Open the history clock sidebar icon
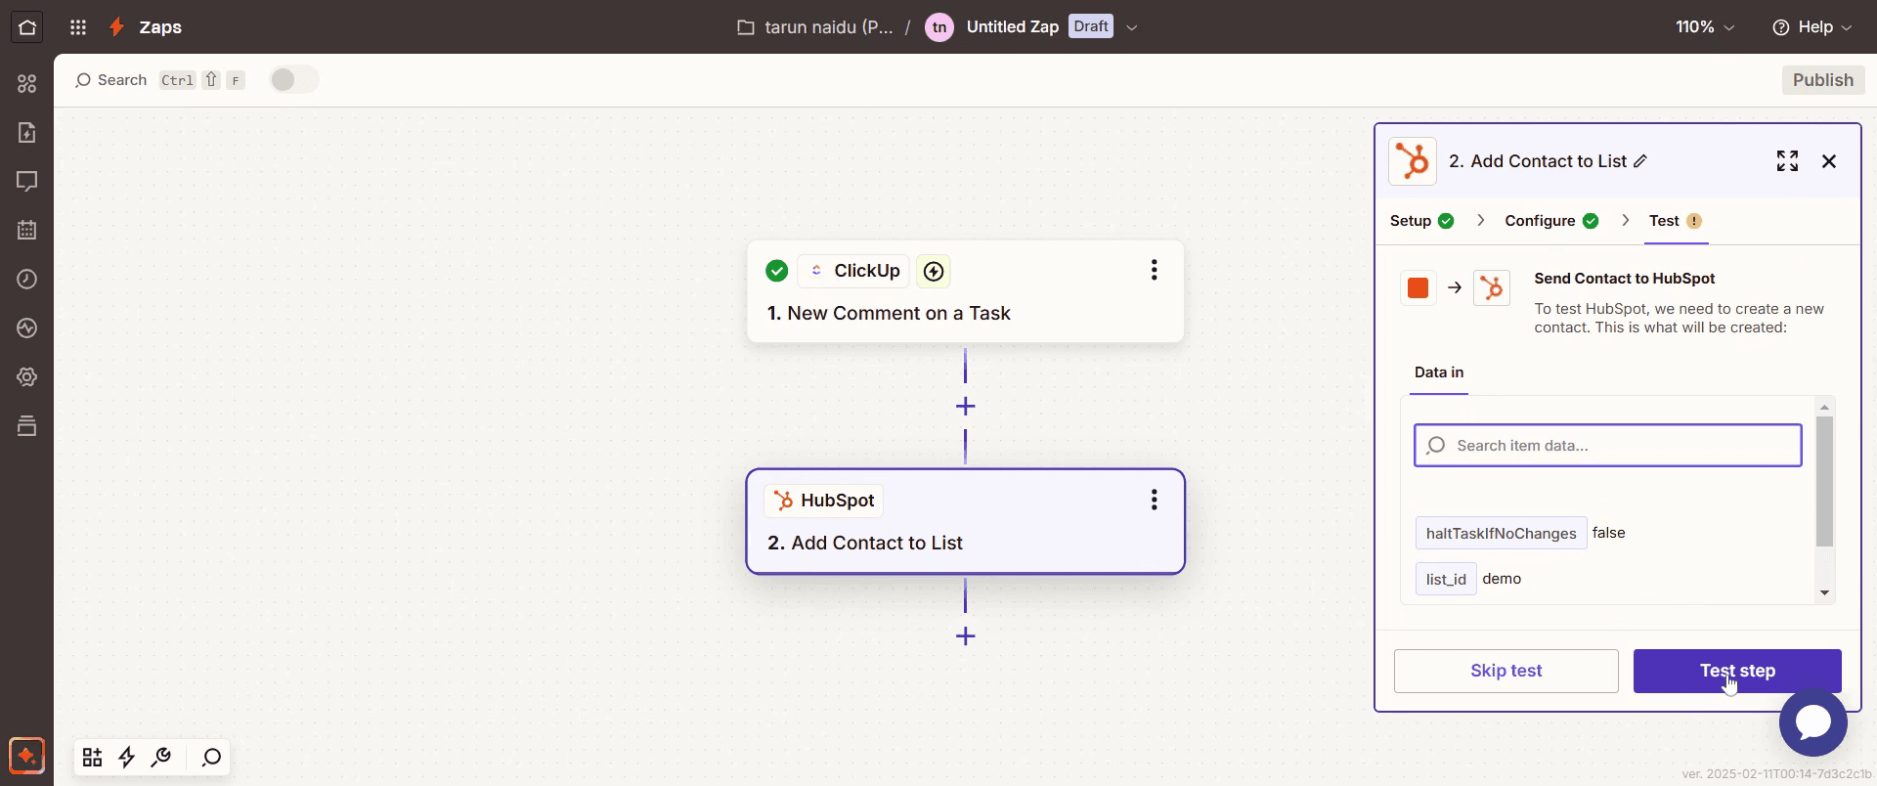 27,279
